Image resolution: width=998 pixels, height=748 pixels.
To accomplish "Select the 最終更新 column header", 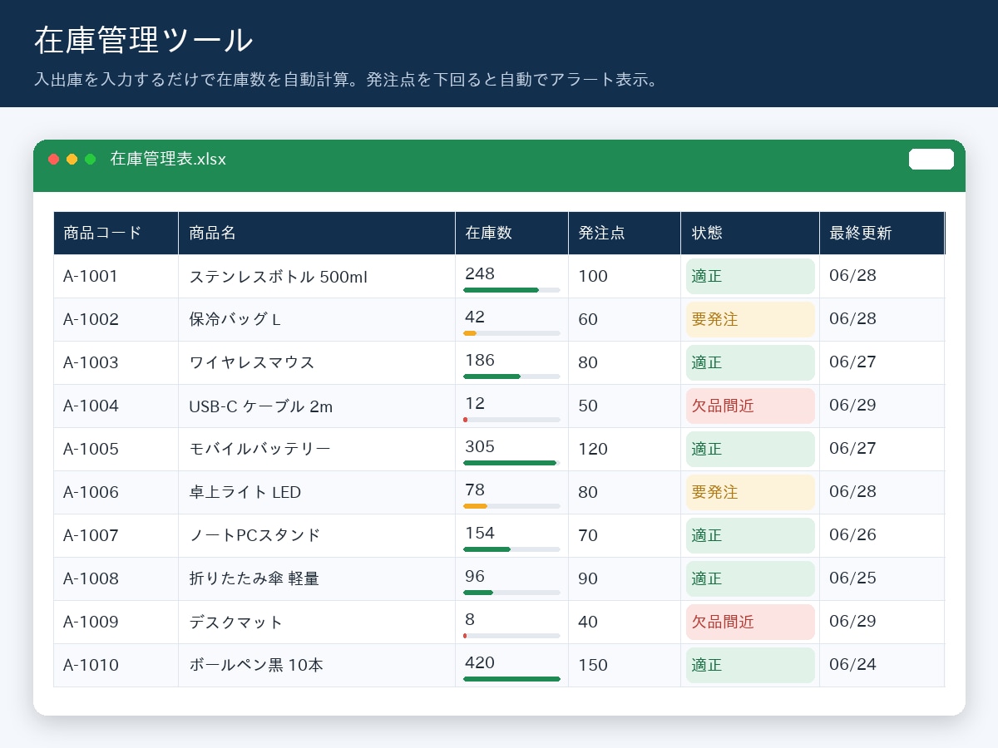I will pyautogui.click(x=882, y=234).
